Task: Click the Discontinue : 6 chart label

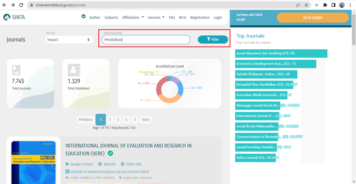Action: [x=148, y=72]
